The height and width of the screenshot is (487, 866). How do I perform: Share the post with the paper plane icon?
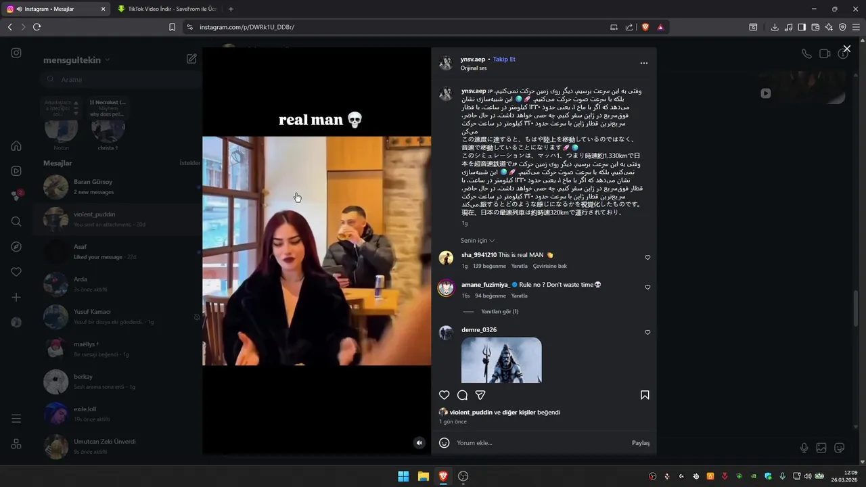[480, 395]
